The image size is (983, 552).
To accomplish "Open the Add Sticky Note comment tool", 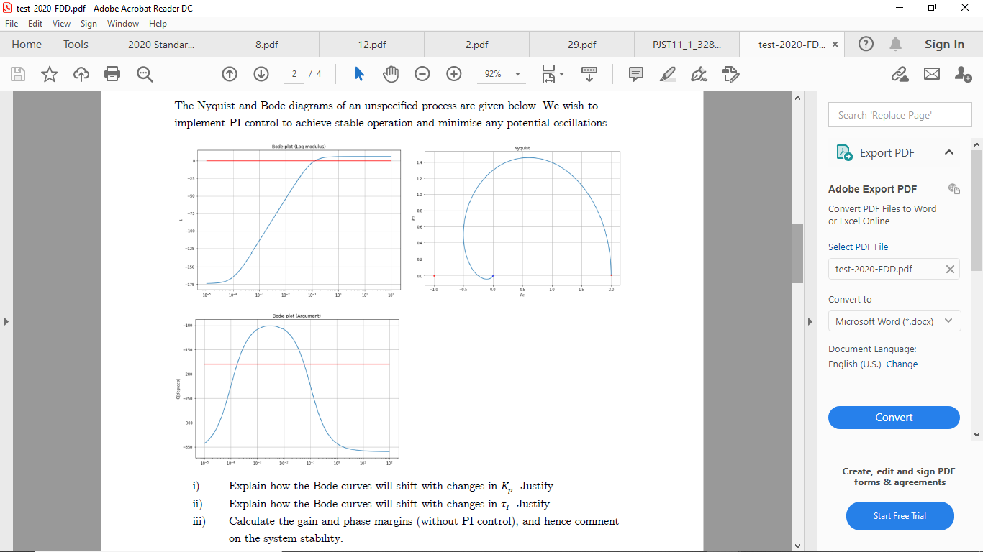I will [637, 74].
